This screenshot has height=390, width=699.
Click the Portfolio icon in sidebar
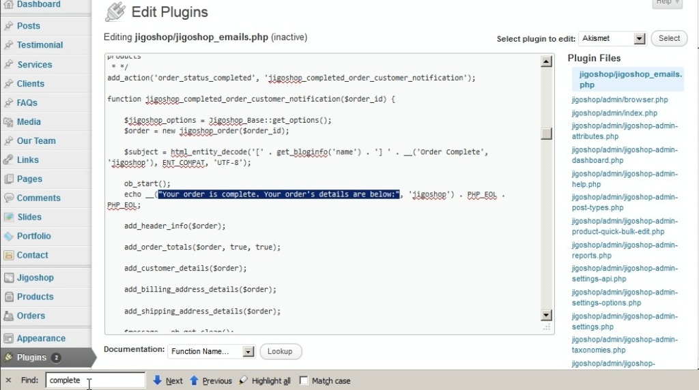[x=9, y=237]
